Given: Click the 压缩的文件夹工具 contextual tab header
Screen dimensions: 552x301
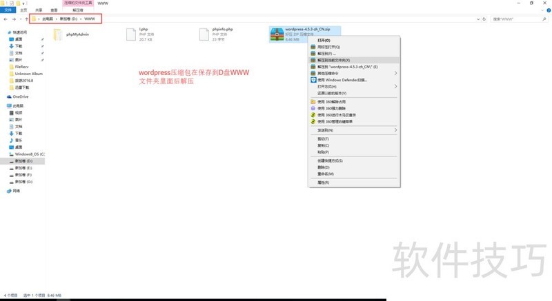Looking at the screenshot, I should point(78,3).
